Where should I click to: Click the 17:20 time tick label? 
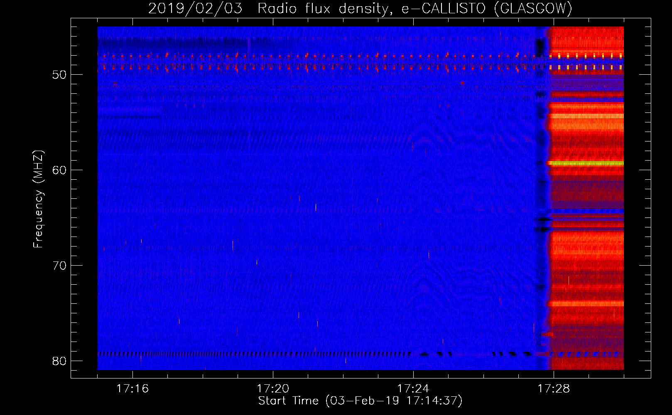coord(273,388)
